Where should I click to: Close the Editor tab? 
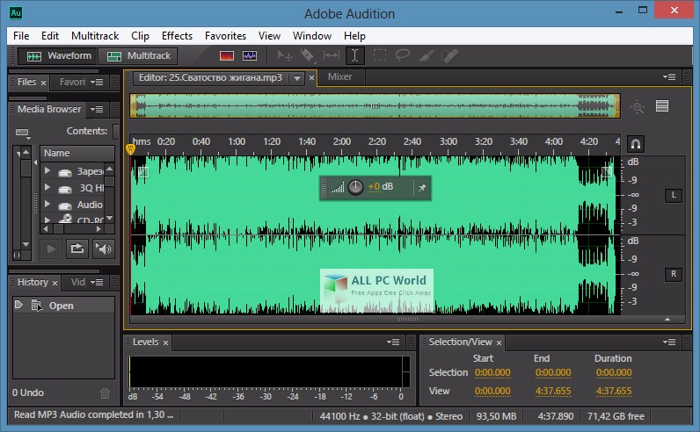click(311, 78)
